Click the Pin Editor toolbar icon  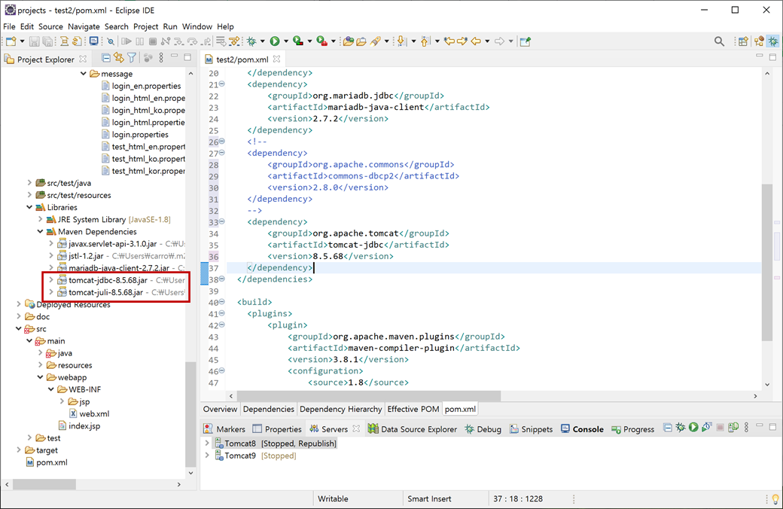525,41
